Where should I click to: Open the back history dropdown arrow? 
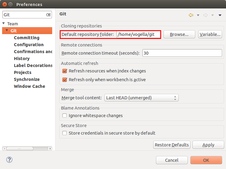198,15
